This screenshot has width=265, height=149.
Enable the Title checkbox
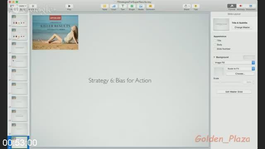click(215, 41)
